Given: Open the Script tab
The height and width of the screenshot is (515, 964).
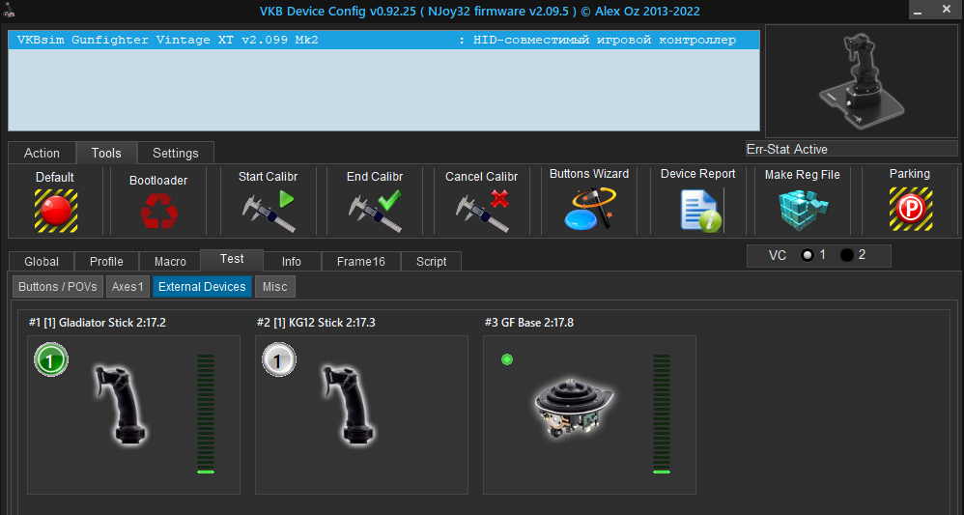Looking at the screenshot, I should pos(431,262).
